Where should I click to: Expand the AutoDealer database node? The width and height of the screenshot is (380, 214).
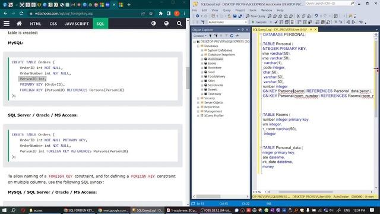pos(202,59)
